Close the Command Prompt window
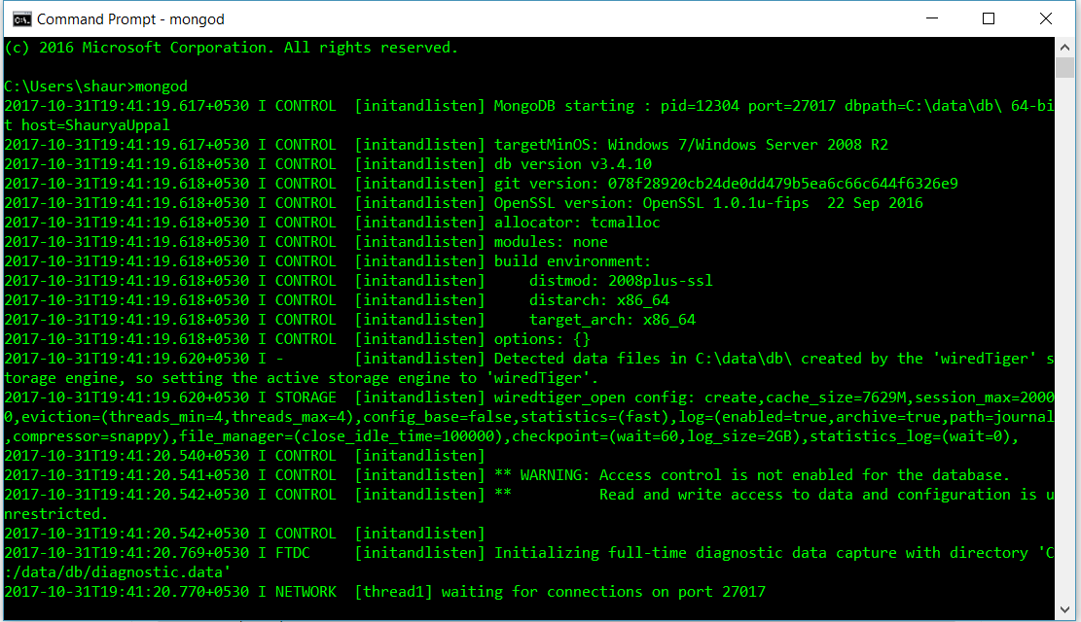 [x=1046, y=18]
